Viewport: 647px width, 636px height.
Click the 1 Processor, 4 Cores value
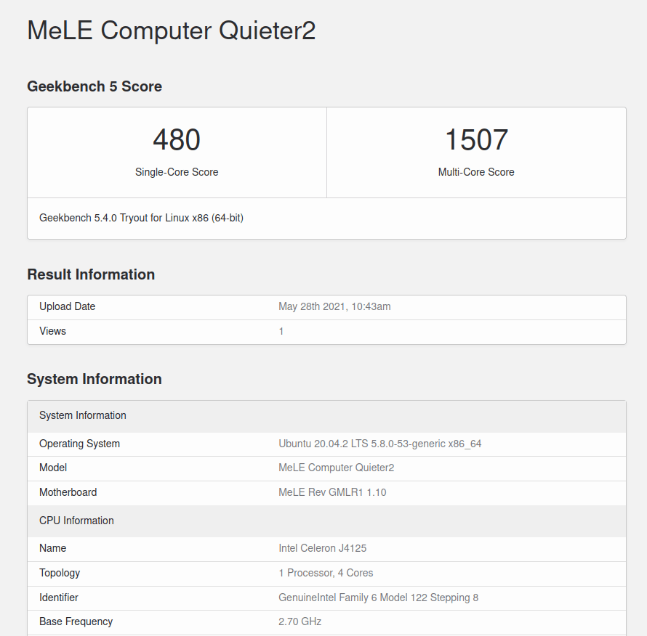(x=326, y=573)
